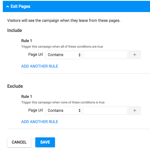Click the plus icon in Exclude rule
This screenshot has width=150, height=150.
point(135,110)
